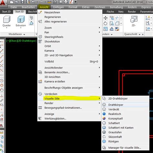Switch to the Netz ribbon tab
Image resolution: width=153 pixels, height=153 pixels.
pos(121,12)
